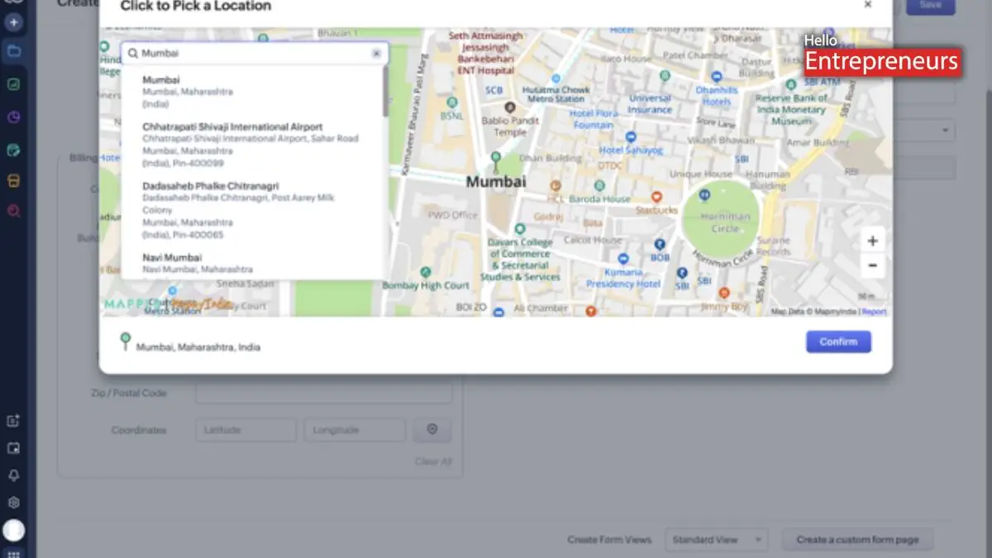Click the magnifier icon in location search
The width and height of the screenshot is (992, 558).
coord(132,53)
